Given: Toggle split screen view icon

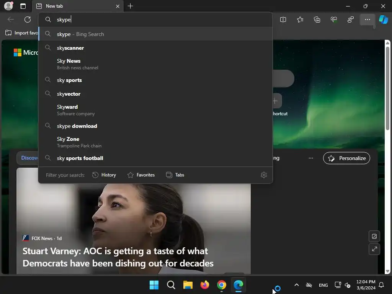Looking at the screenshot, I should (x=283, y=20).
